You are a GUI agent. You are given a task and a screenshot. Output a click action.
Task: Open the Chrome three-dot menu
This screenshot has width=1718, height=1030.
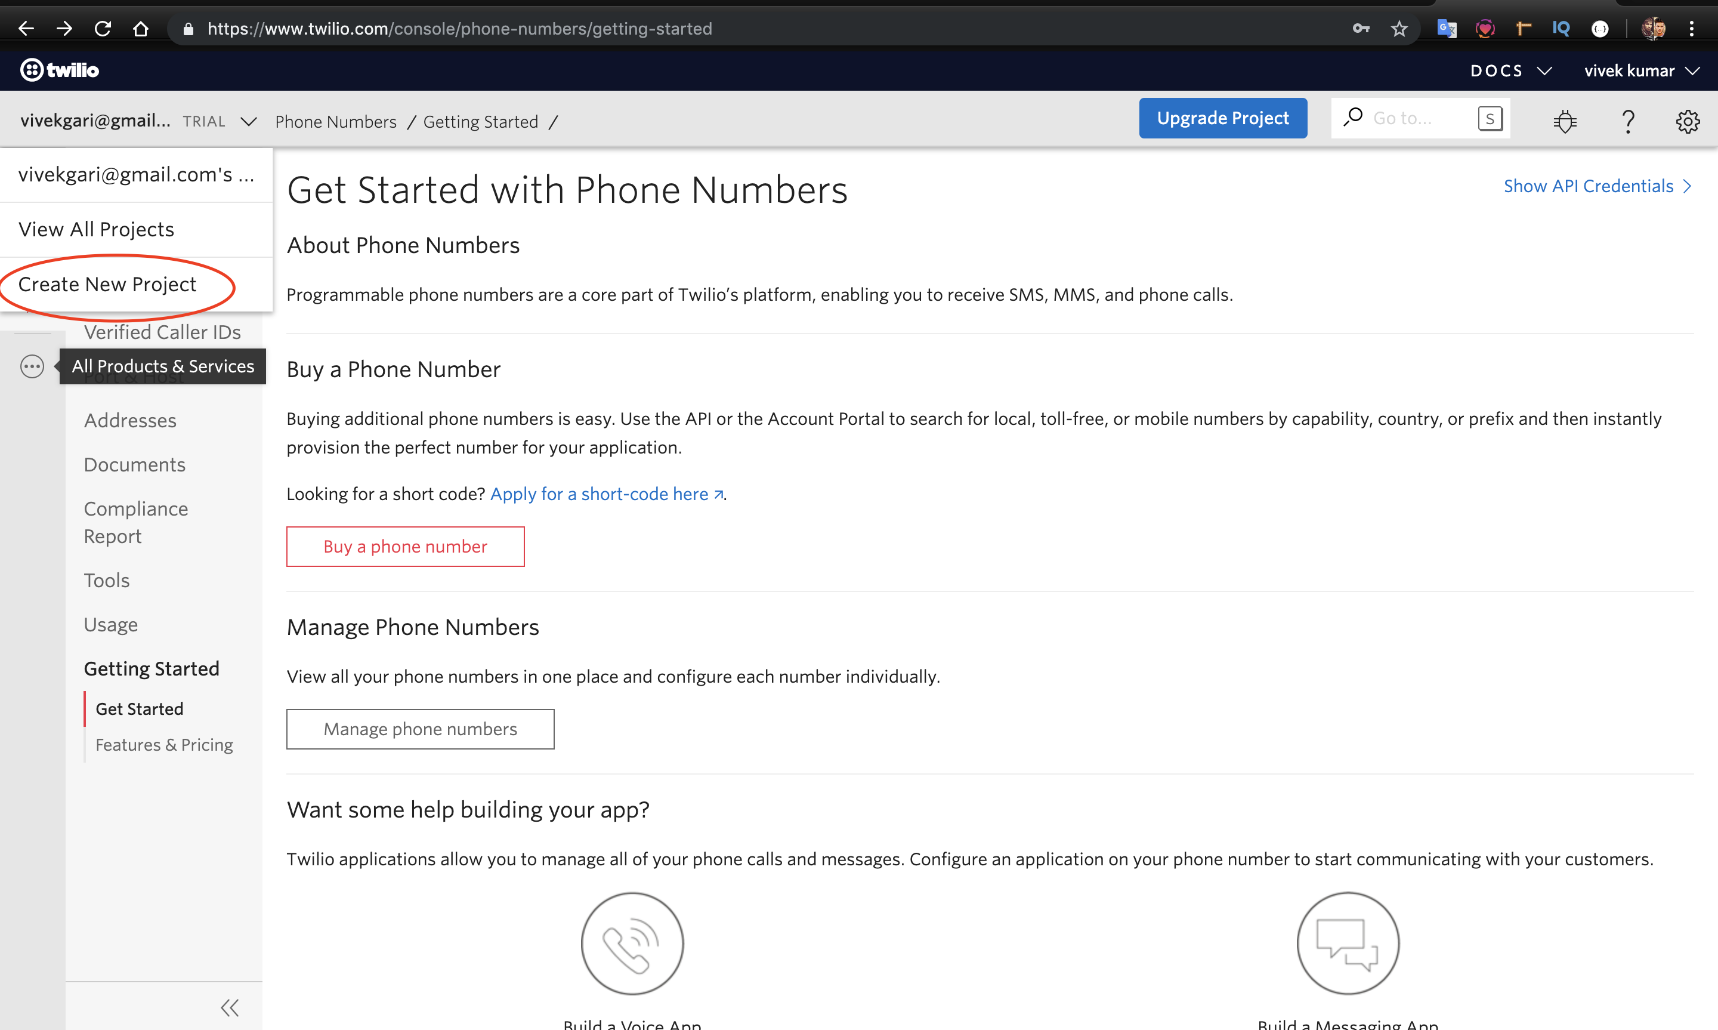click(1692, 29)
